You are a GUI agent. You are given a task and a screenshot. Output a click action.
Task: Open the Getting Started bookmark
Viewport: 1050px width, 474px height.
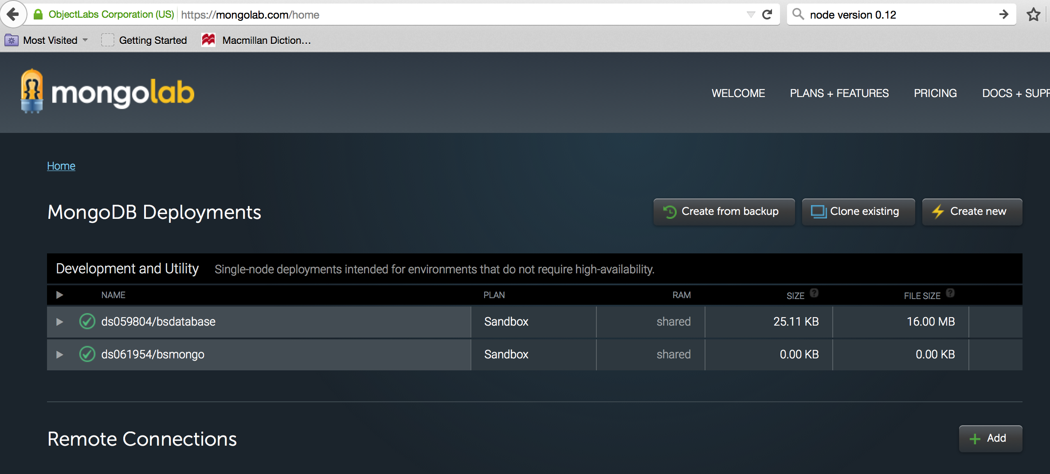[144, 40]
